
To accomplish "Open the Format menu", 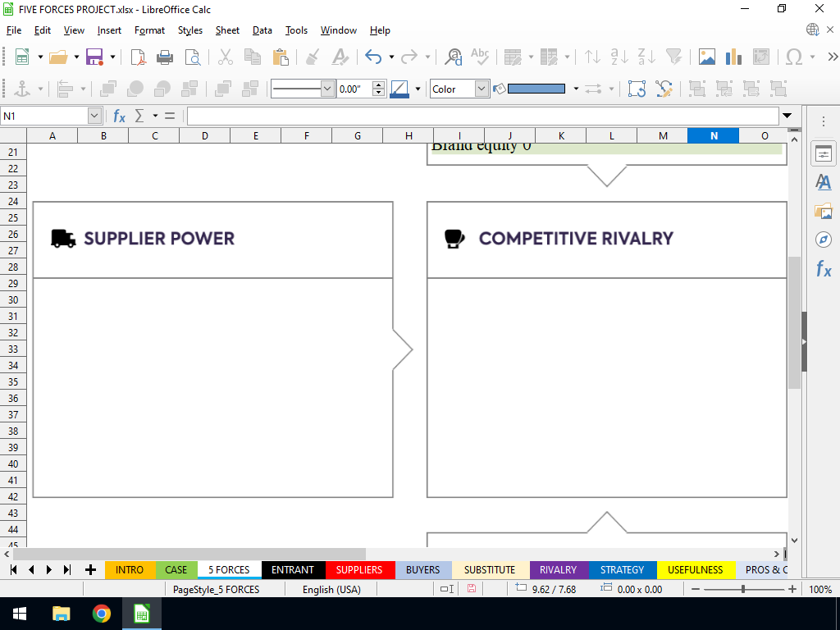I will pos(149,30).
